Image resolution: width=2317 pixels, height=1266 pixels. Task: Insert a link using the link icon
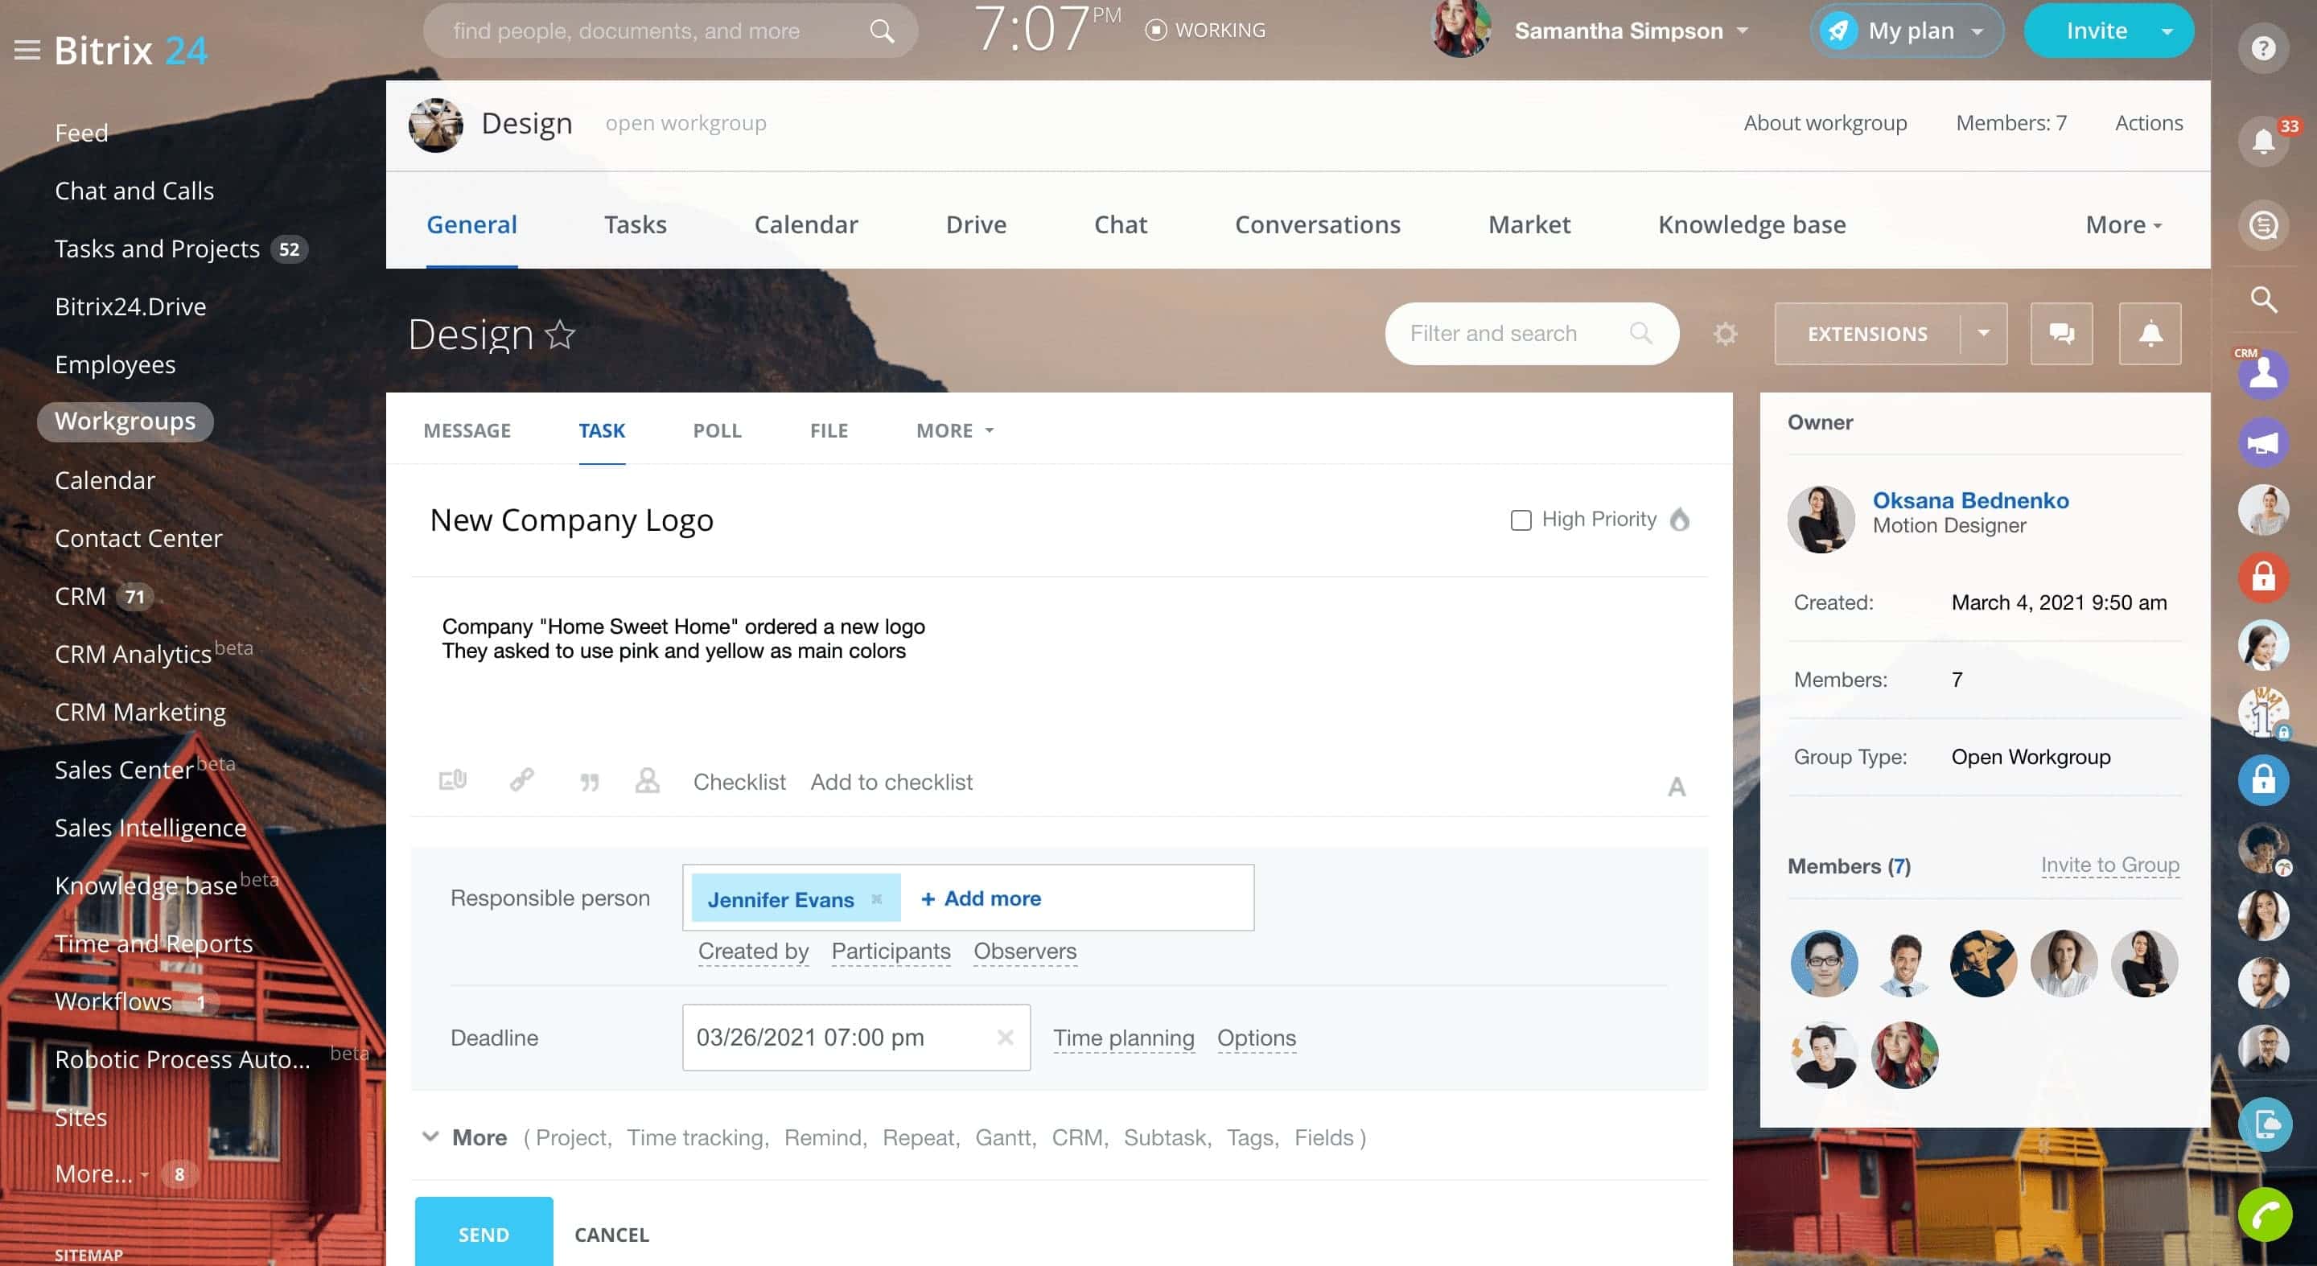point(521,779)
